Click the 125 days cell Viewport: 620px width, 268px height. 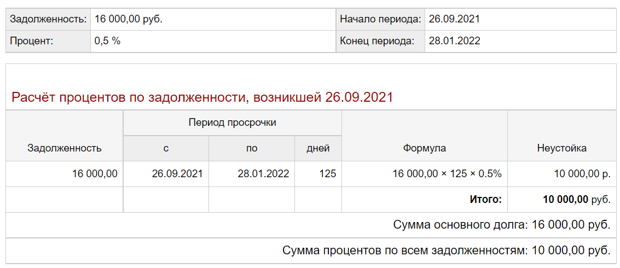pos(327,174)
